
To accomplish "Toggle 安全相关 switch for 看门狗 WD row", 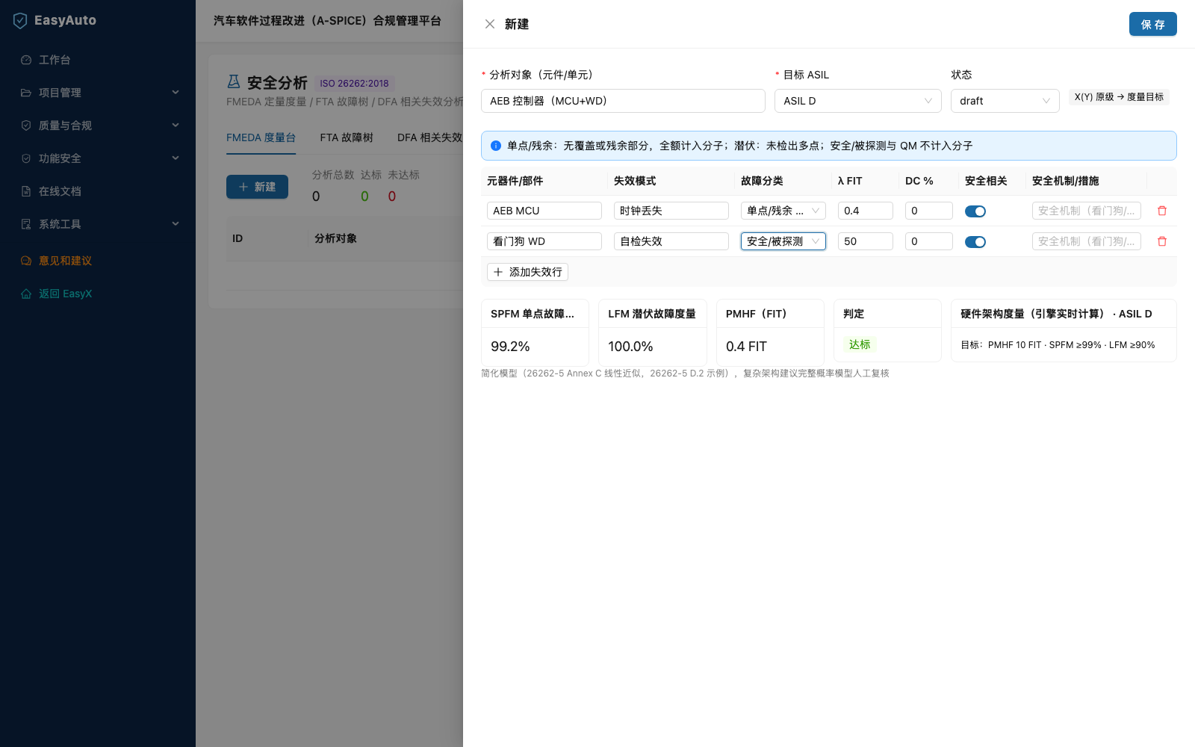I will point(975,242).
